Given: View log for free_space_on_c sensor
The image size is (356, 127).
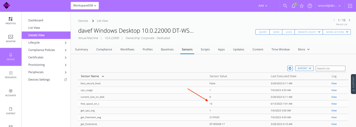Looking at the screenshot, I should (x=334, y=104).
